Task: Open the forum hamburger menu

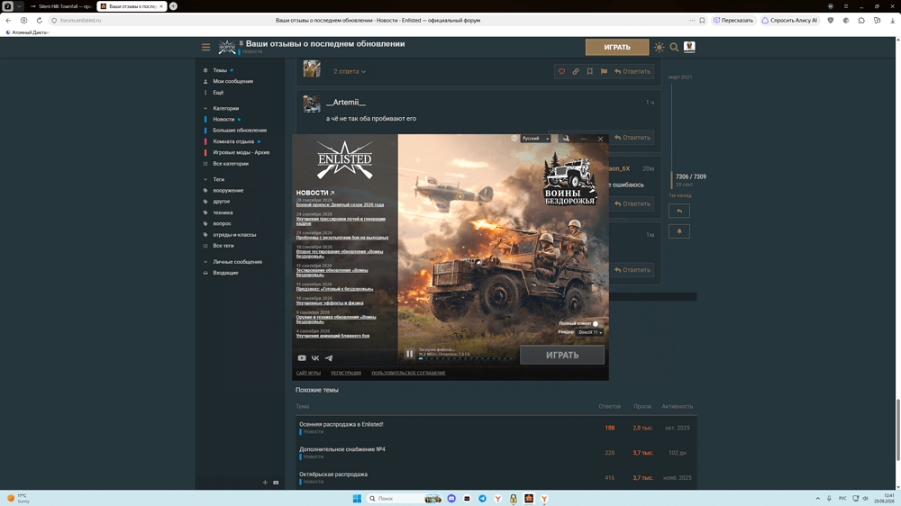Action: [205, 47]
